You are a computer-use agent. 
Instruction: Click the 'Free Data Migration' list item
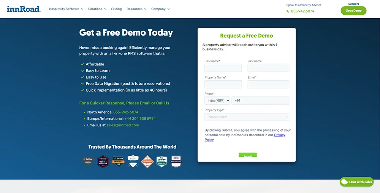[x=128, y=84]
